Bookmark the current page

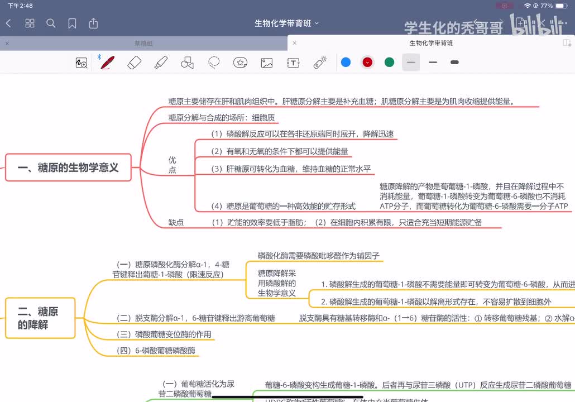[72, 23]
